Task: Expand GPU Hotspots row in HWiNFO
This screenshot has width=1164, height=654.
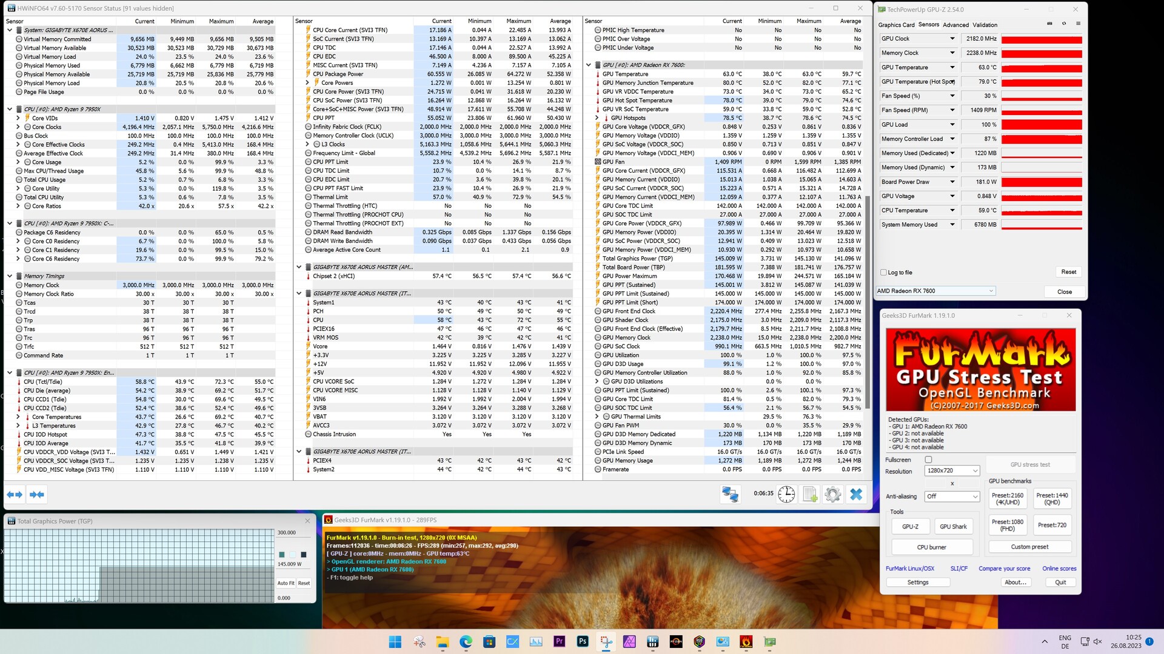Action: (x=597, y=118)
